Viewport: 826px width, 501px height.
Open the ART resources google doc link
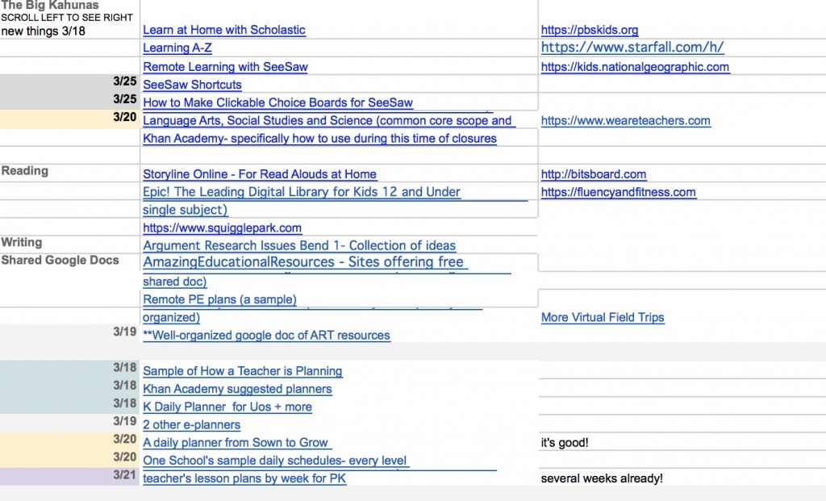pos(266,336)
